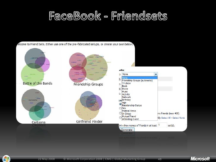Viewport: 216px width, 162px height.
Task: Select Book in the dropdown list
Action: (x=125, y=86)
